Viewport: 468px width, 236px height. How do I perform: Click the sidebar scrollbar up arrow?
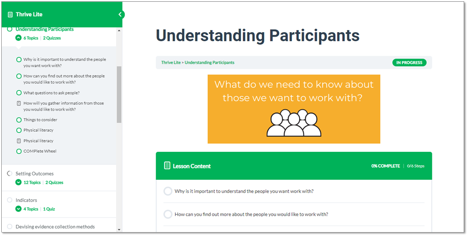pos(119,30)
